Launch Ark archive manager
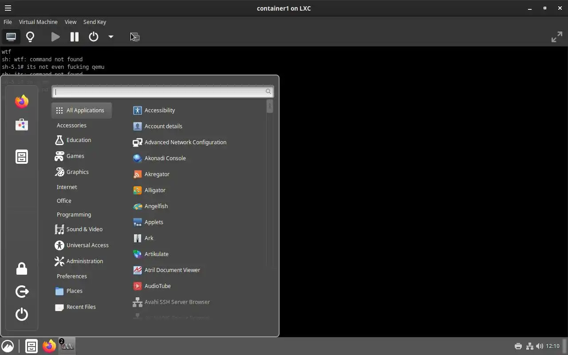568x355 pixels. click(x=143, y=238)
